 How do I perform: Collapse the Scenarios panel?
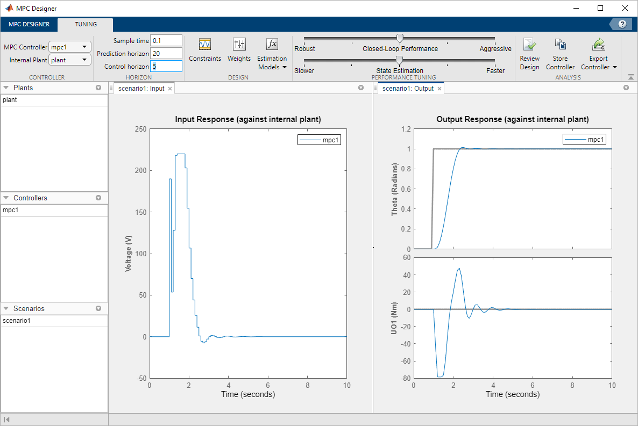[6, 308]
